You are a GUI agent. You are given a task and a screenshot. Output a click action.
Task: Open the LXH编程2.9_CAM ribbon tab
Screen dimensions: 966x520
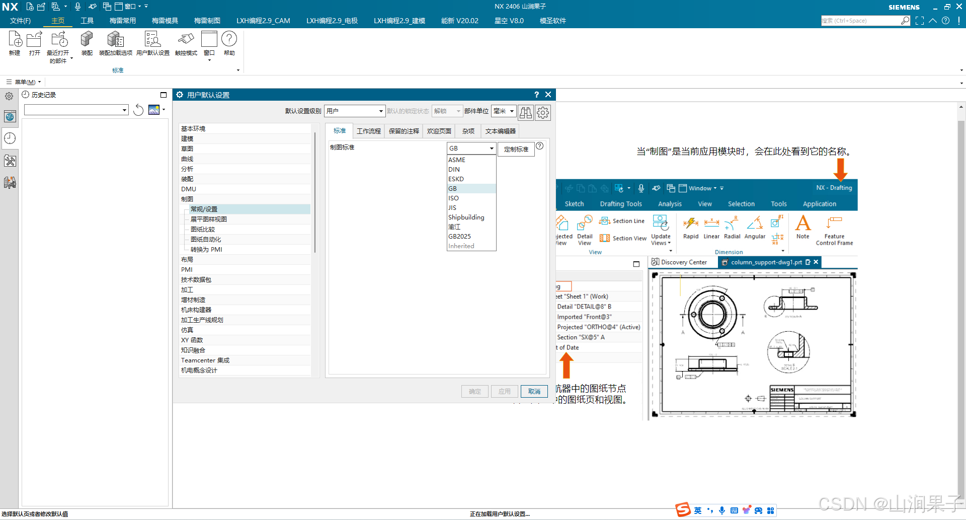tap(263, 21)
